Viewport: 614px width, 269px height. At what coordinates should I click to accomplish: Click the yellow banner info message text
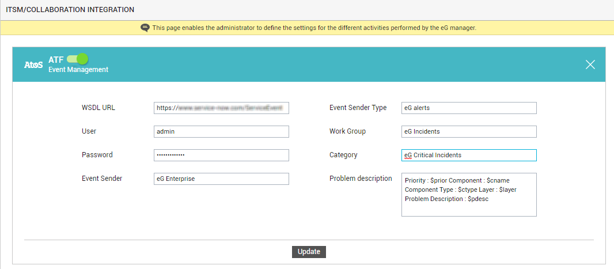pos(314,28)
